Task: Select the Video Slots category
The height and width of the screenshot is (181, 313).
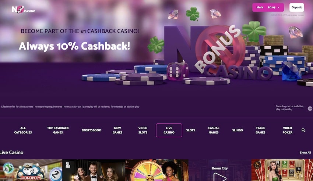Action: pyautogui.click(x=143, y=130)
